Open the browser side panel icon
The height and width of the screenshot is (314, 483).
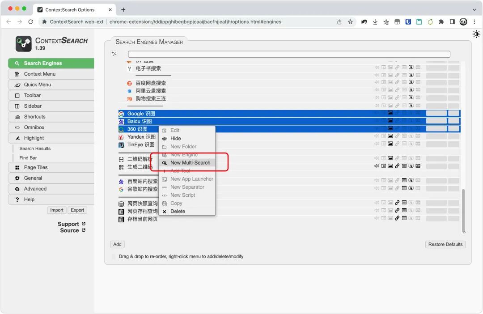452,22
